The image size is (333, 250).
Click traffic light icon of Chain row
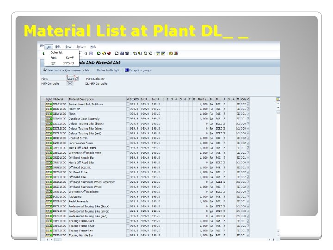pos(49,114)
